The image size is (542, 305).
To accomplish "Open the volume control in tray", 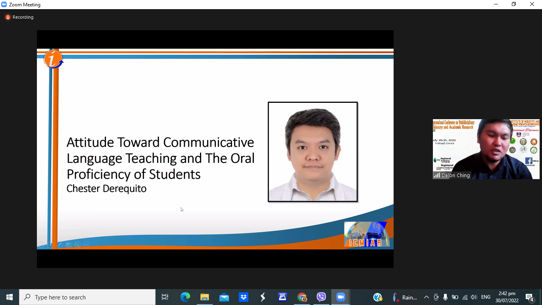I will (474, 297).
